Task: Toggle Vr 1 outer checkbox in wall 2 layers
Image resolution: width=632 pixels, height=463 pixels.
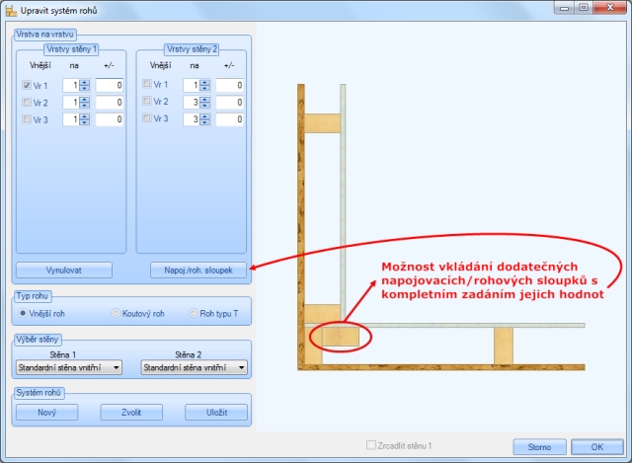Action: point(147,83)
